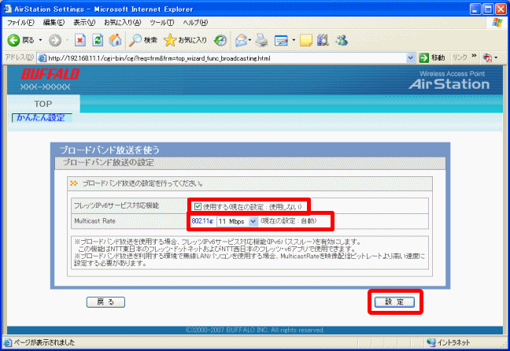Open the 表示(V) menu
Image resolution: width=510 pixels, height=351 pixels.
[85, 22]
